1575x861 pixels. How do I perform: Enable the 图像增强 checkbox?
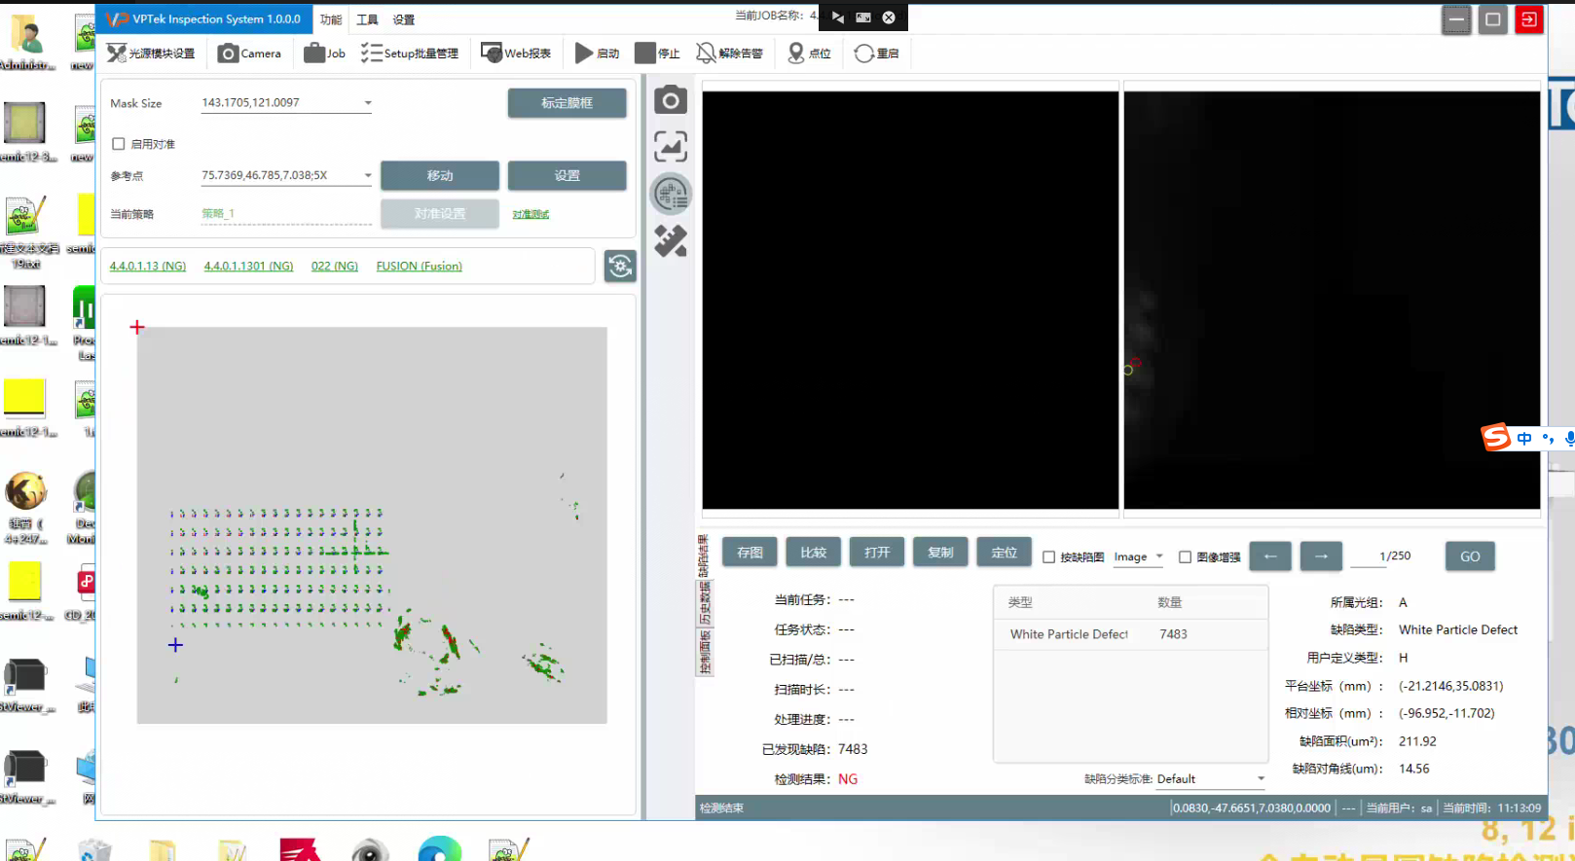pyautogui.click(x=1185, y=557)
